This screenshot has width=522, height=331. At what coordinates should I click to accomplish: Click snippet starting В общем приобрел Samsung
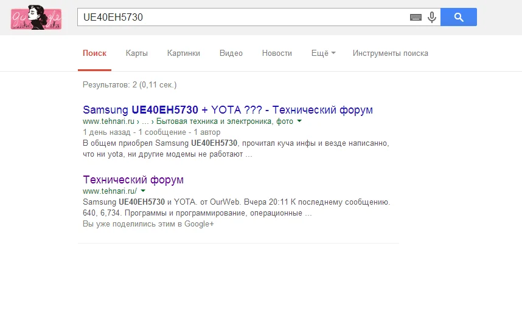(236, 149)
